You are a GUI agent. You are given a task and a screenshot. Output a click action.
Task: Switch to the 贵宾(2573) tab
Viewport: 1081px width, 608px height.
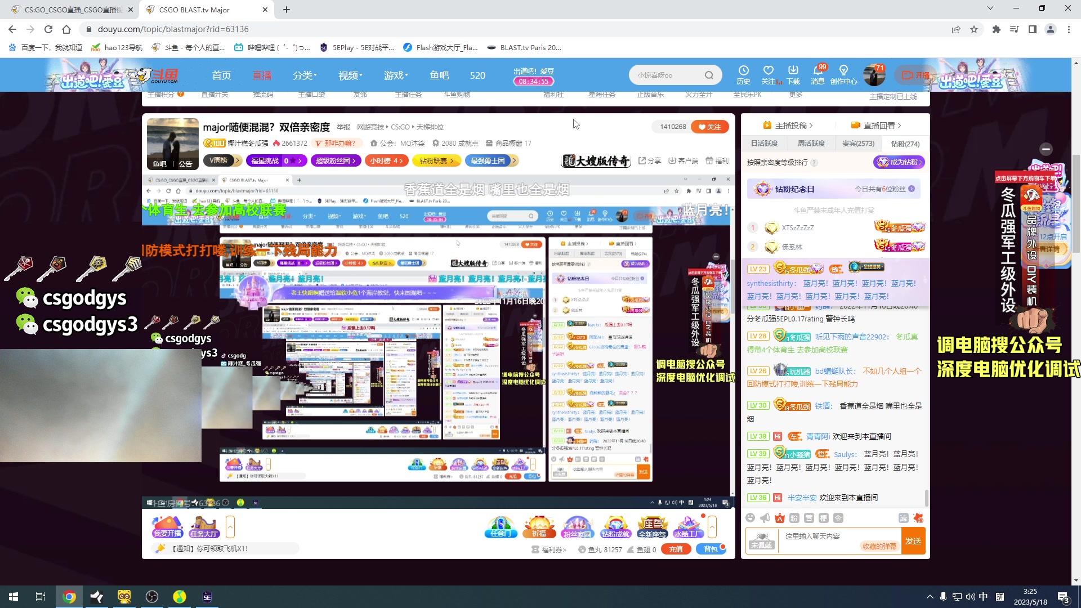point(858,144)
